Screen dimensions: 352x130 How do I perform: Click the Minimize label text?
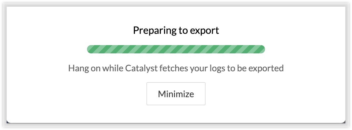point(176,94)
